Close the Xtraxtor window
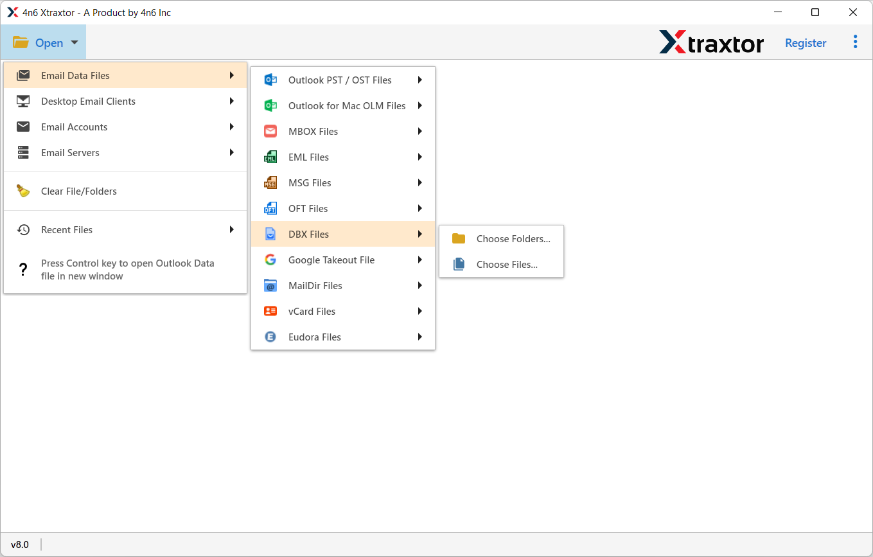This screenshot has height=557, width=873. (x=852, y=12)
